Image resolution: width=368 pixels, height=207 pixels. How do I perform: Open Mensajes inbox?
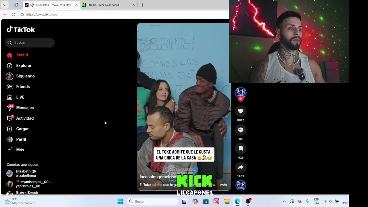(20, 108)
